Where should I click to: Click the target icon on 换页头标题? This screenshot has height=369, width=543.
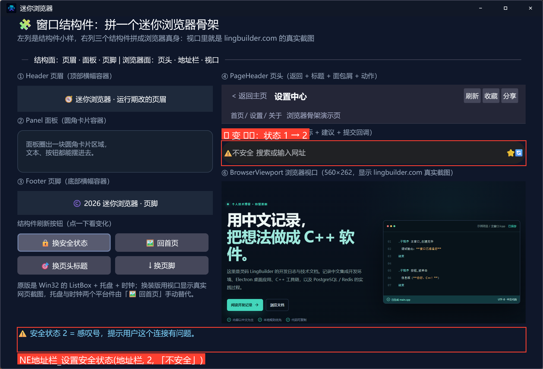point(45,266)
